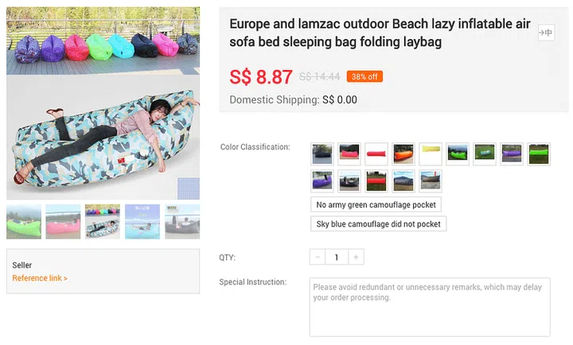This screenshot has height=345, width=573.
Task: View the green sofa thumbnail image
Action: (x=24, y=222)
